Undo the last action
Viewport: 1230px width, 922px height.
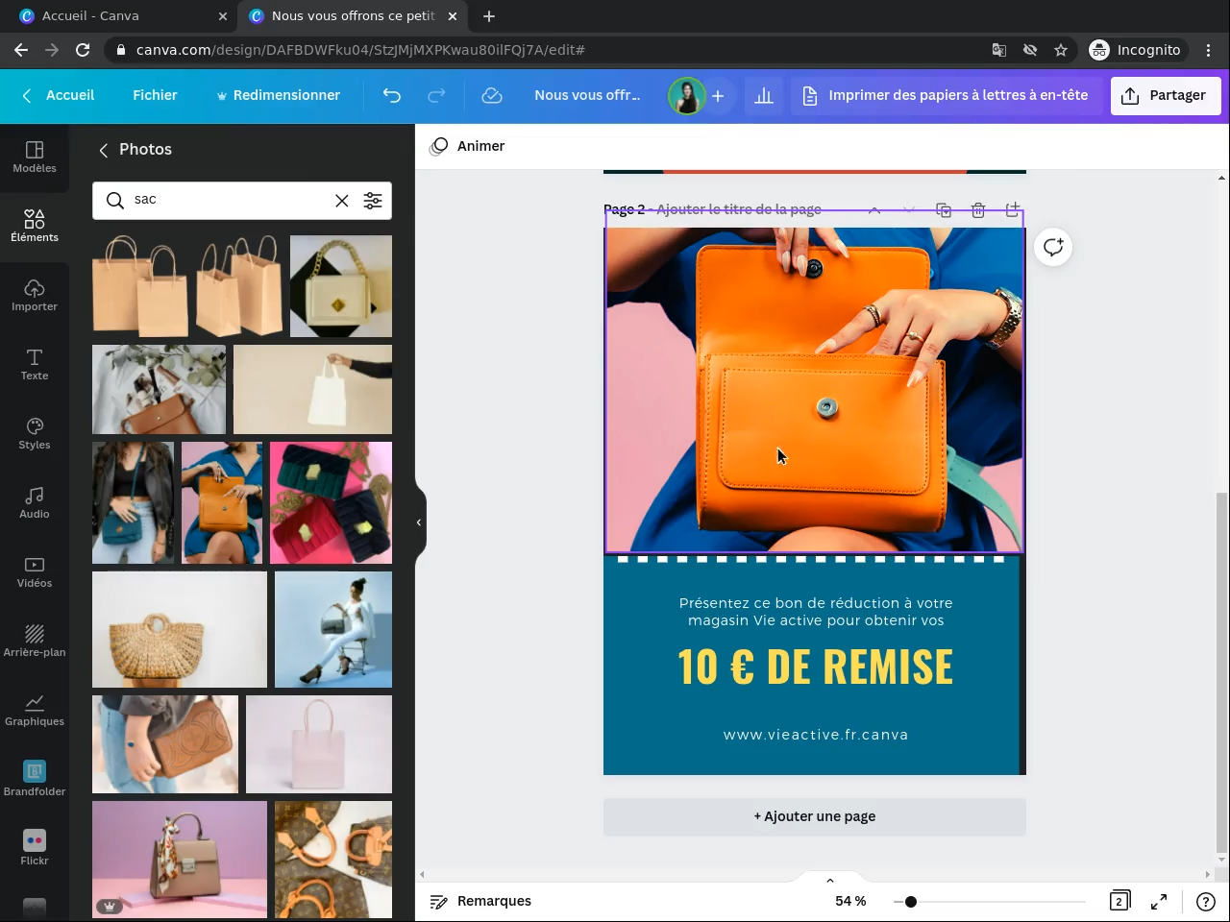[391, 95]
